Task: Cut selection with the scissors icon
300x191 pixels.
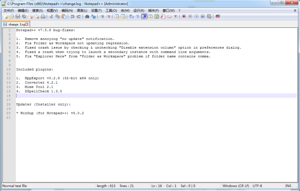Action: coord(51,17)
